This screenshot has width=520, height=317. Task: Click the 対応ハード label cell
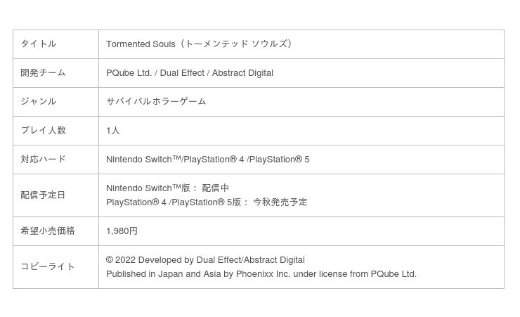(43, 159)
